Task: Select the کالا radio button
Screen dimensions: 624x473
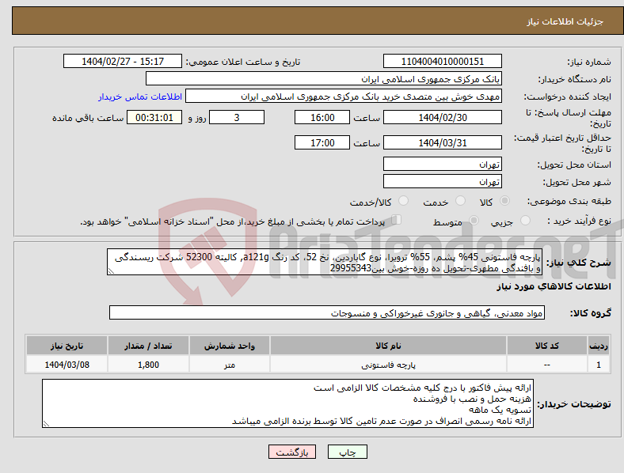Action: tap(504, 201)
